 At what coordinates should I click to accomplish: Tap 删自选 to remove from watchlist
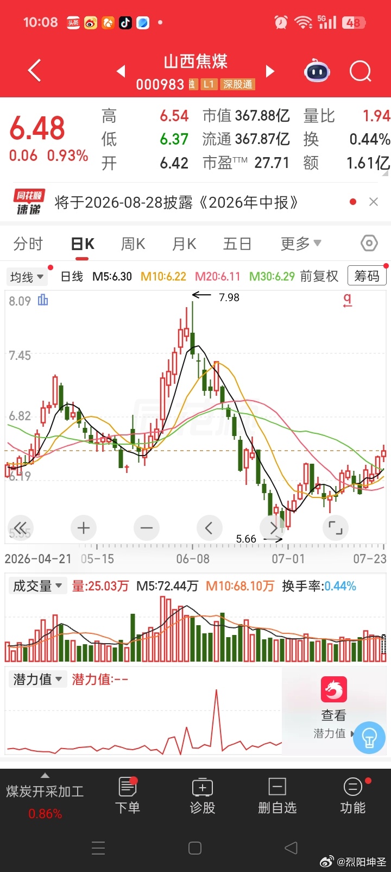(278, 796)
